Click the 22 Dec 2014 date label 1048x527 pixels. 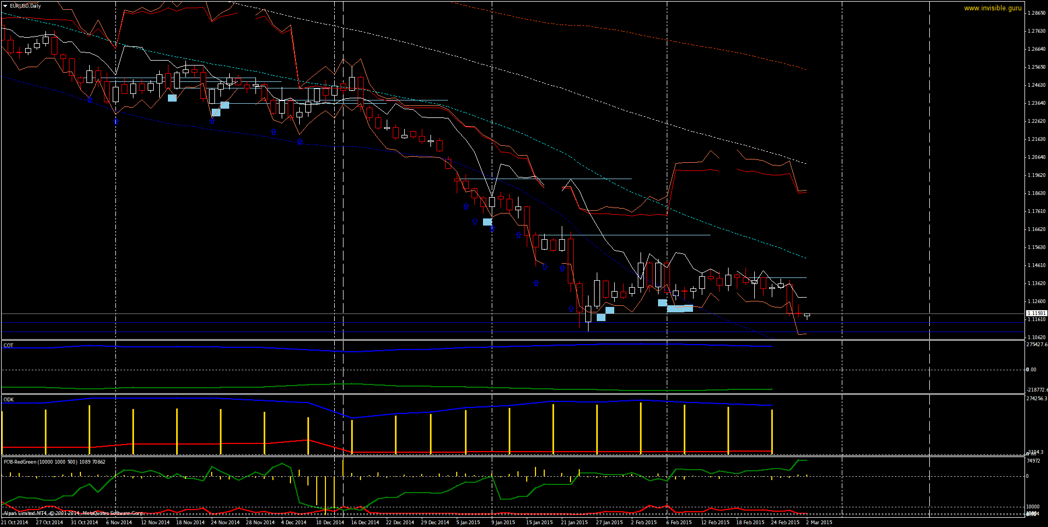(400, 522)
